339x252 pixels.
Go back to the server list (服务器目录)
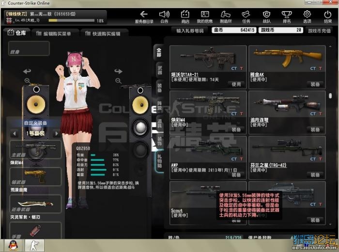(144, 17)
